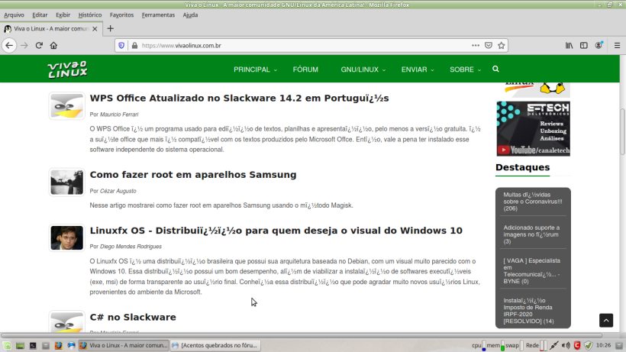Open the Ajuda menu
This screenshot has width=626, height=352.
[190, 15]
